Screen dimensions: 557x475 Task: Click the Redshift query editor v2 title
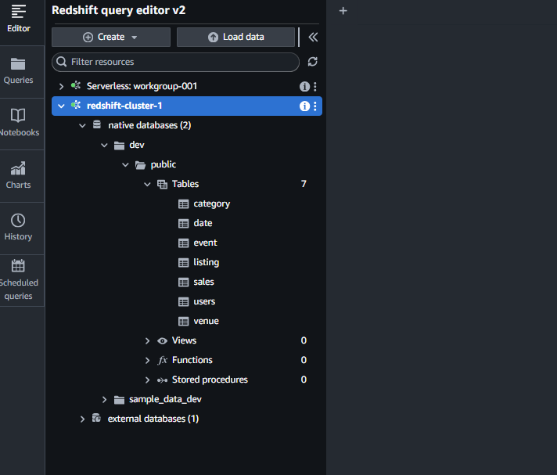click(x=119, y=10)
